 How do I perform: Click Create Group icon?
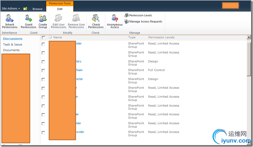tap(43, 21)
